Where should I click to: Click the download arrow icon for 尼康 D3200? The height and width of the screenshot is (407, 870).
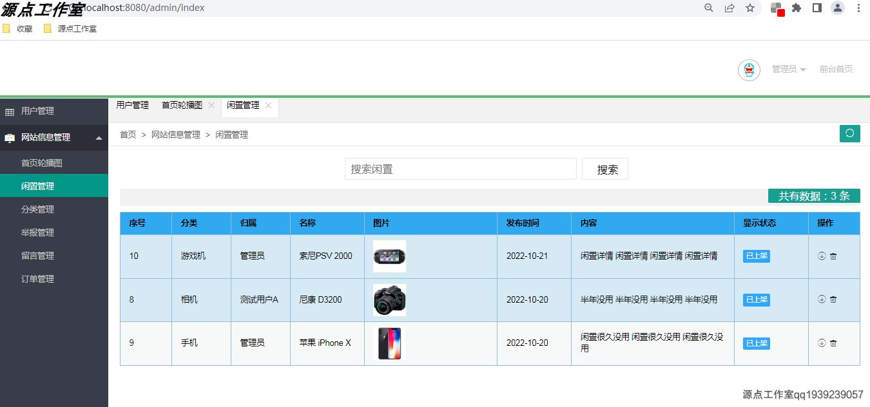coord(822,299)
